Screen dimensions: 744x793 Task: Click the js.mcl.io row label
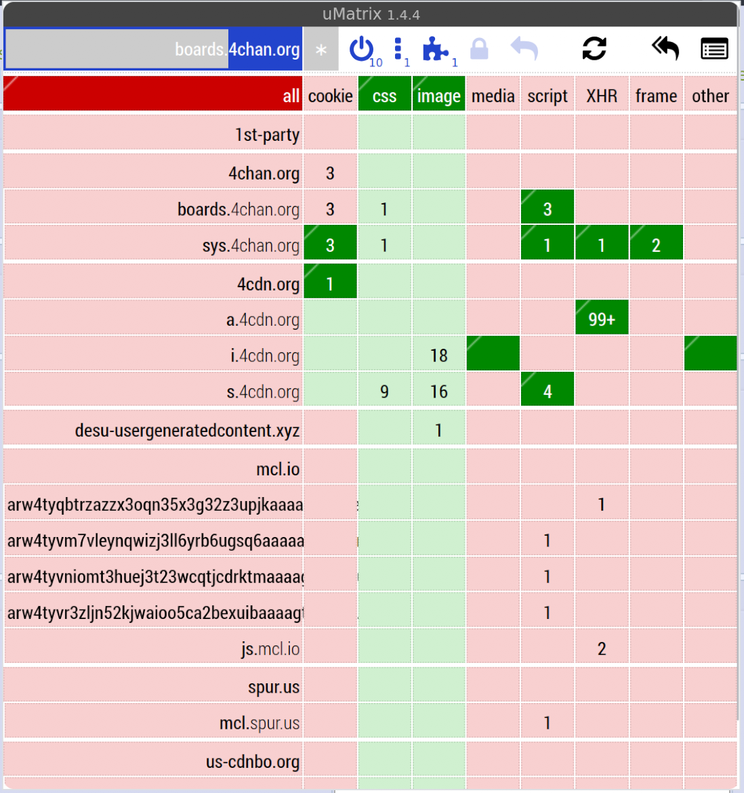[153, 646]
